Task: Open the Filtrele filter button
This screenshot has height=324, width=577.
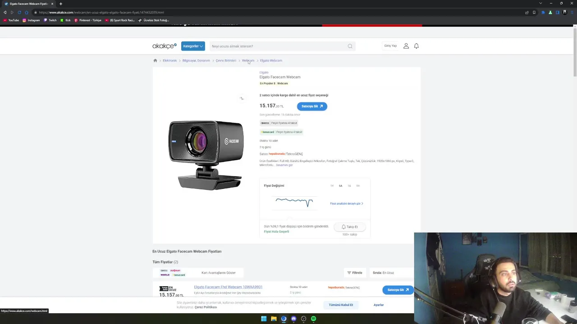Action: tap(355, 273)
